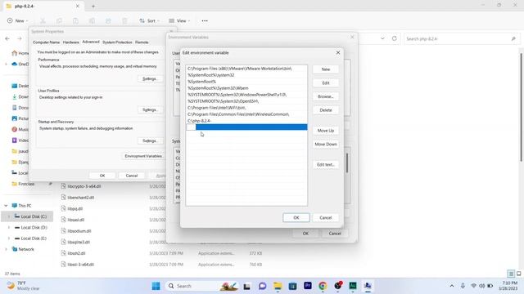This screenshot has width=524, height=294.
Task: Click the Back arrow in File Explorer
Action: [x=7, y=38]
